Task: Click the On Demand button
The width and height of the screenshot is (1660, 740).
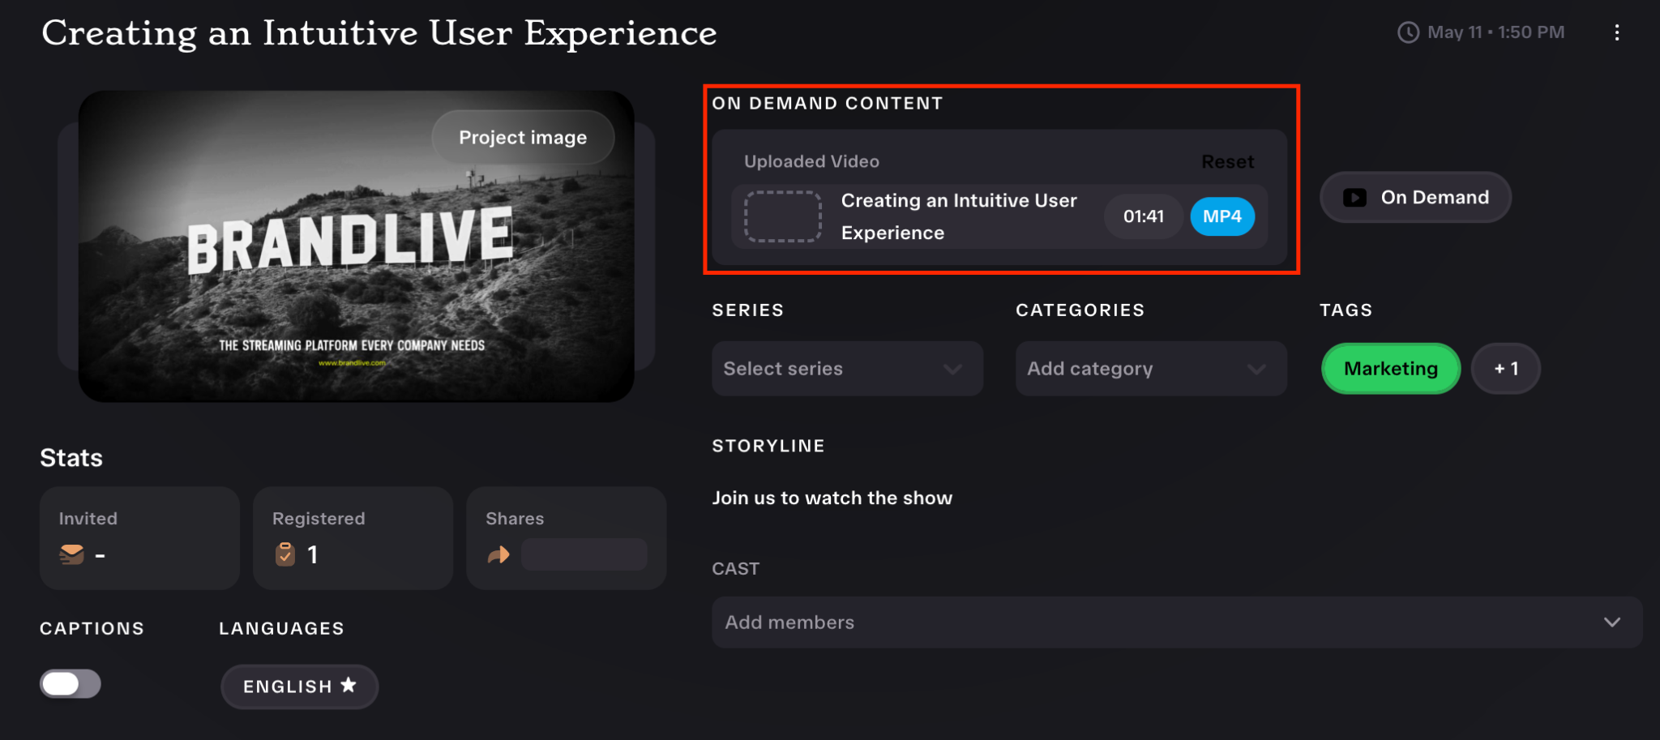Action: pos(1415,197)
